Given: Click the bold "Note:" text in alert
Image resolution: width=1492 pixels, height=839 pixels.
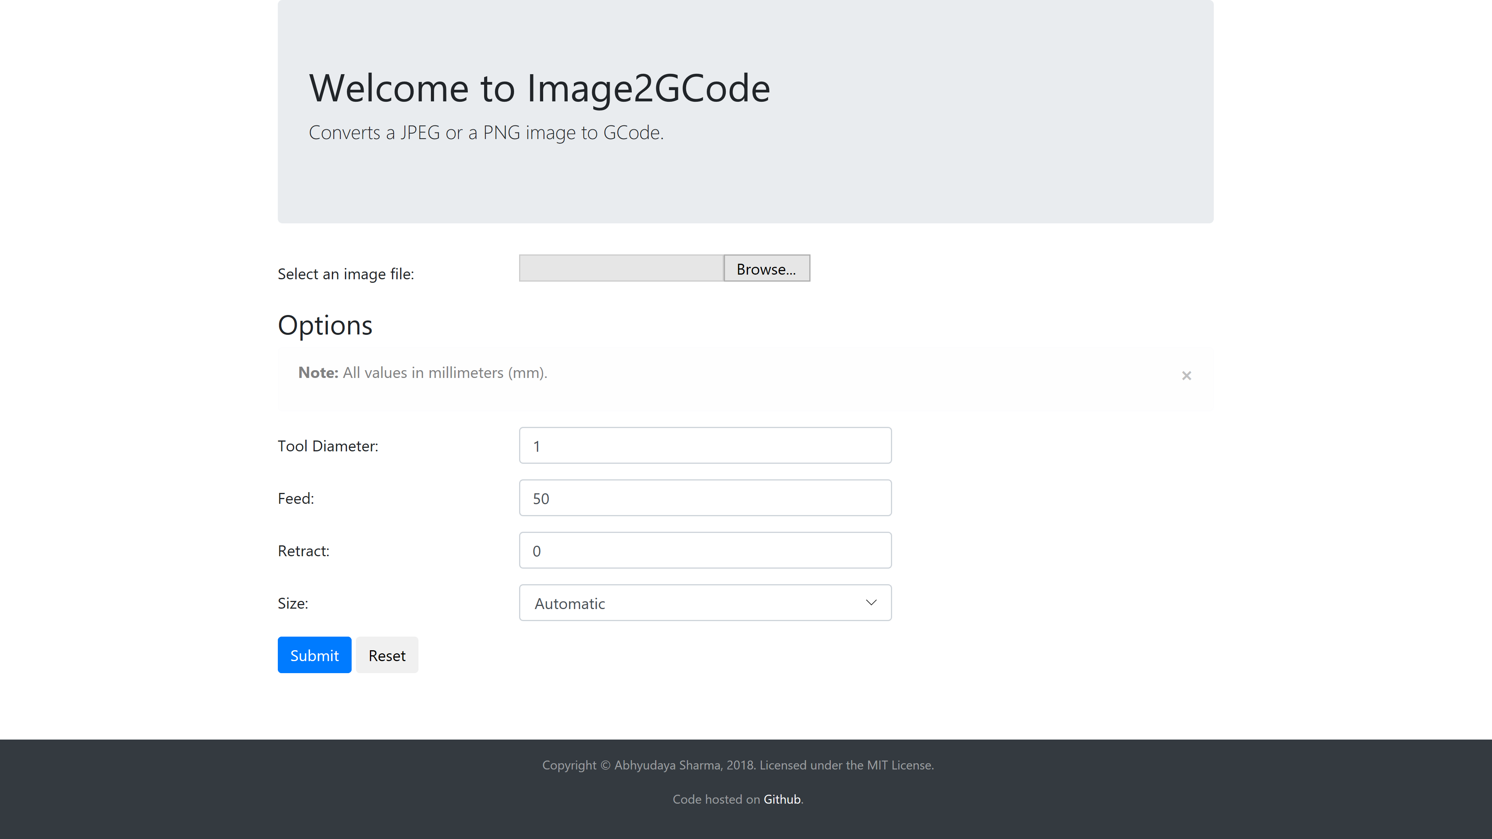Looking at the screenshot, I should 318,373.
